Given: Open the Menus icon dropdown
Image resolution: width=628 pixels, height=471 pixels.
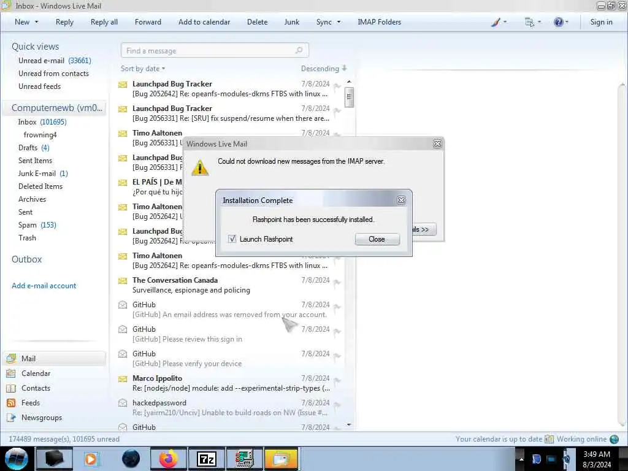Looking at the screenshot, I should (532, 22).
